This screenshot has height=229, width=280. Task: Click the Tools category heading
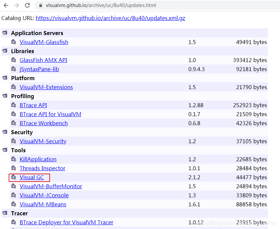tap(18, 150)
